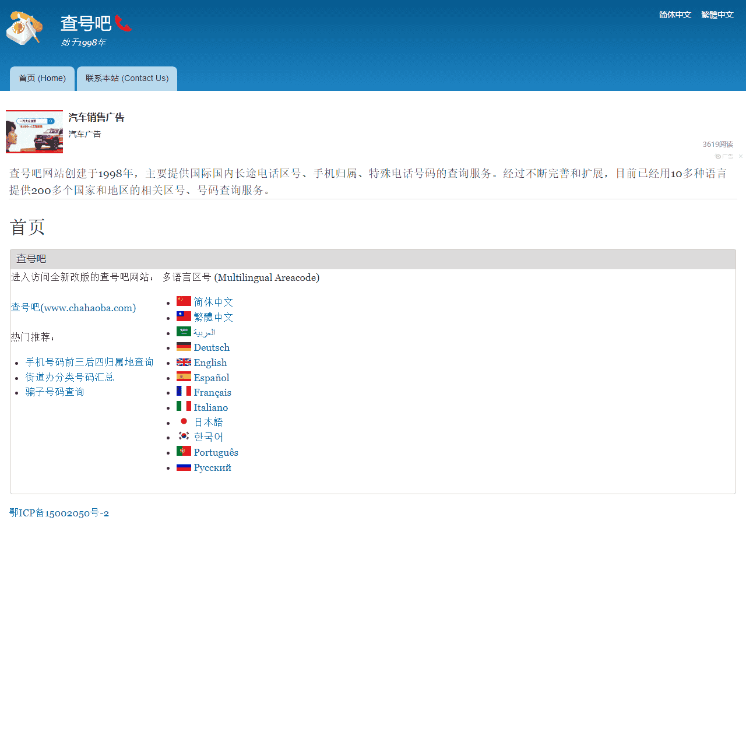Click the South Korea flag icon
The height and width of the screenshot is (746, 746).
[x=184, y=436]
